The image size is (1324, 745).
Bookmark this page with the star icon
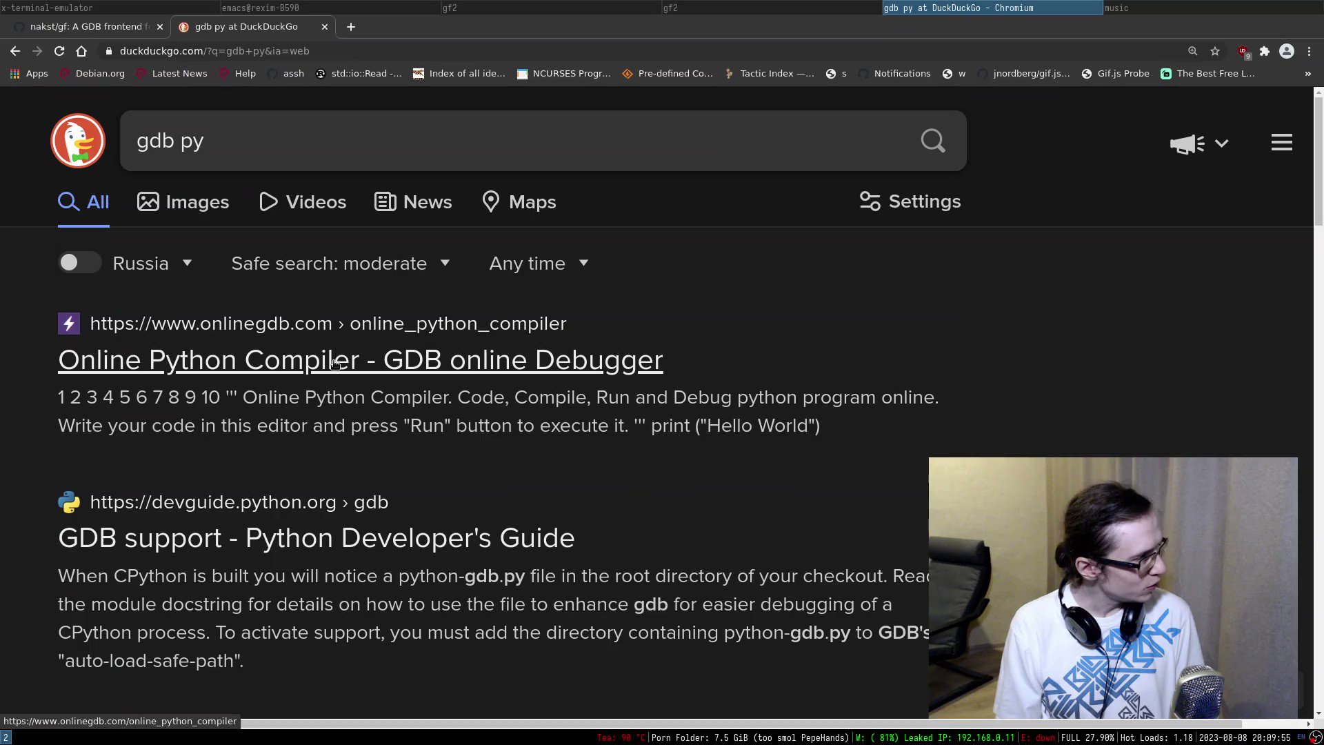tap(1215, 51)
